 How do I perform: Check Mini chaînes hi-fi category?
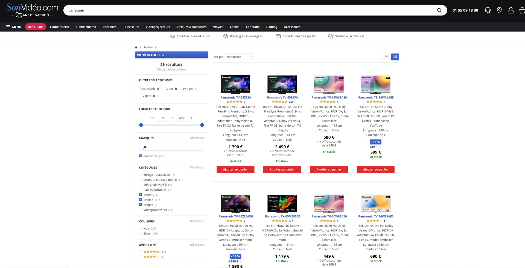(x=141, y=184)
